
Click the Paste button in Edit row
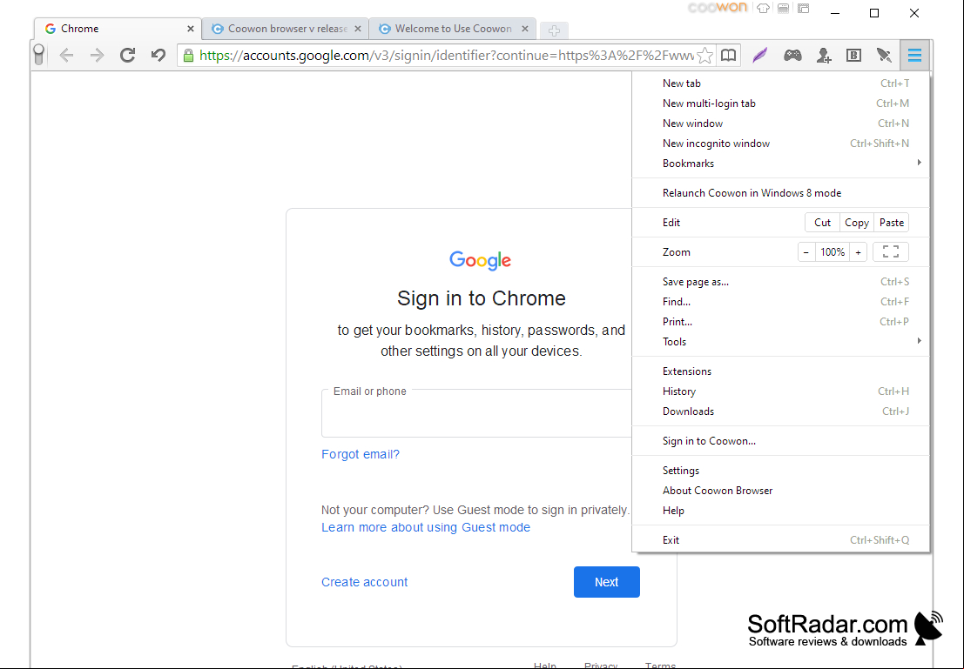click(891, 223)
